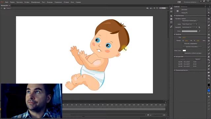Select the Eraser tool
Screen dimensions: 211x119
[x=209, y=66]
